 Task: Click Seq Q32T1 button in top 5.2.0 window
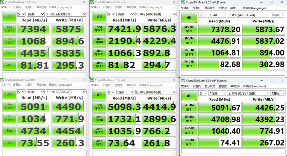(9, 29)
